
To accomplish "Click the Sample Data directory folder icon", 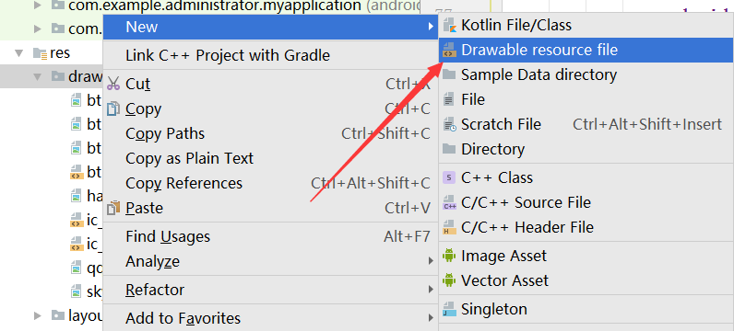I will [x=449, y=74].
